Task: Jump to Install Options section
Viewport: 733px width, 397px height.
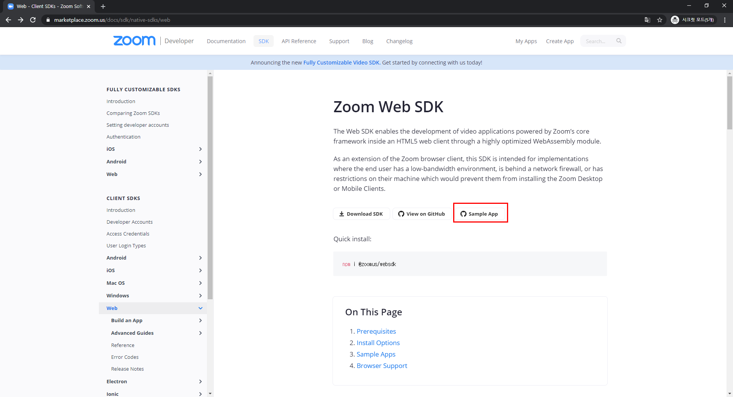Action: coord(378,343)
